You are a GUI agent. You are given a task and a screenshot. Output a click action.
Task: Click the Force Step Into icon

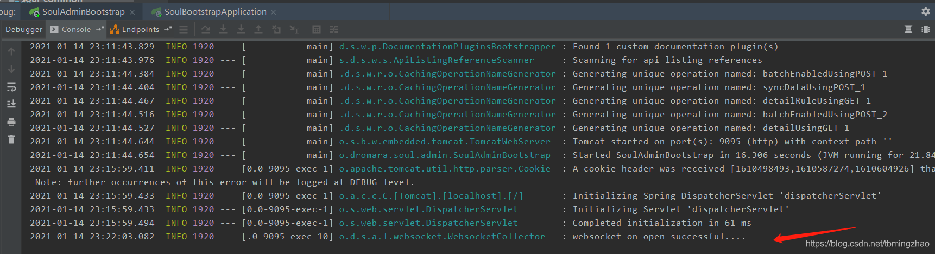241,29
